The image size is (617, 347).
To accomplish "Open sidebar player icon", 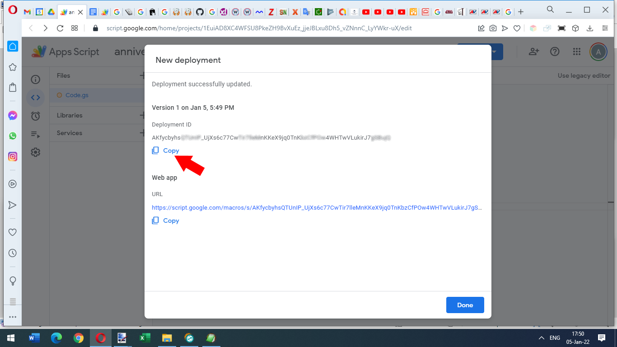I will pyautogui.click(x=13, y=184).
